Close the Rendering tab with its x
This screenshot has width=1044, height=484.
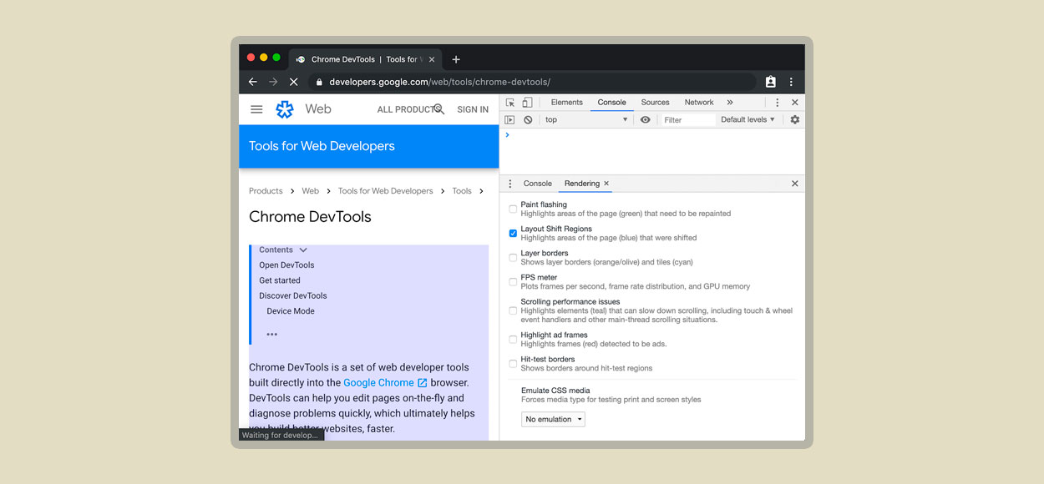click(606, 184)
